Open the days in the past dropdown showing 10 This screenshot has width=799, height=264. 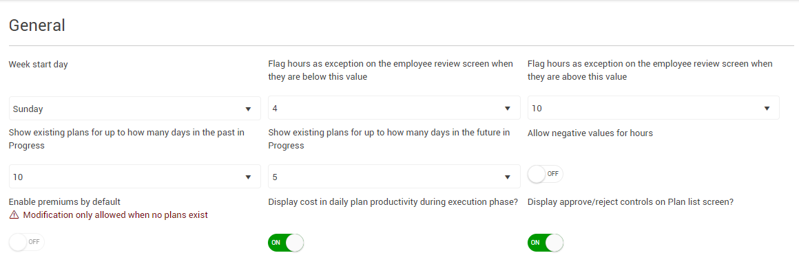point(135,177)
